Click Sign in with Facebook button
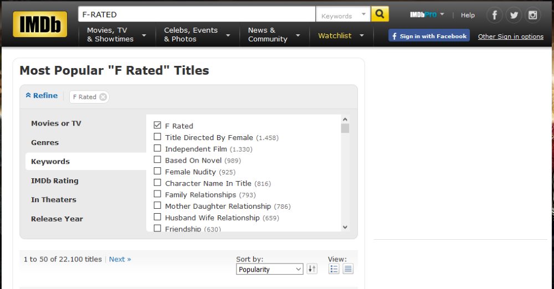 click(429, 36)
